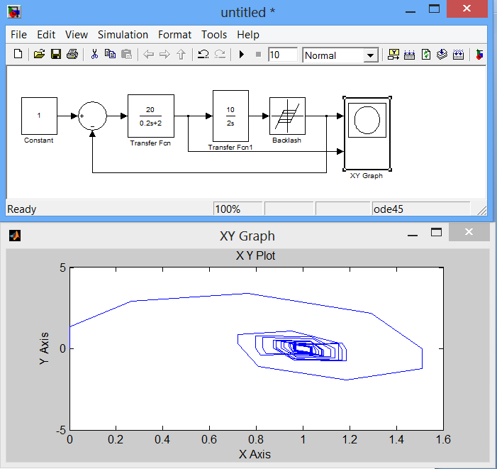The width and height of the screenshot is (497, 469).
Task: Open the View menu
Action: click(77, 35)
